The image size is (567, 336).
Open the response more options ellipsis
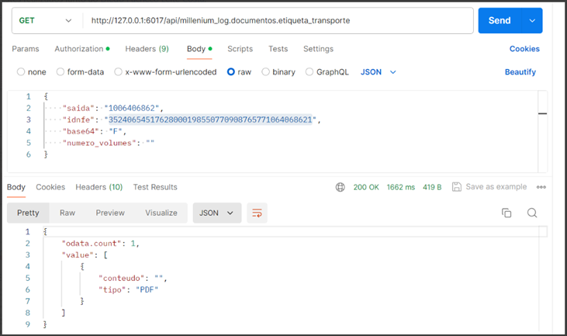(x=541, y=187)
